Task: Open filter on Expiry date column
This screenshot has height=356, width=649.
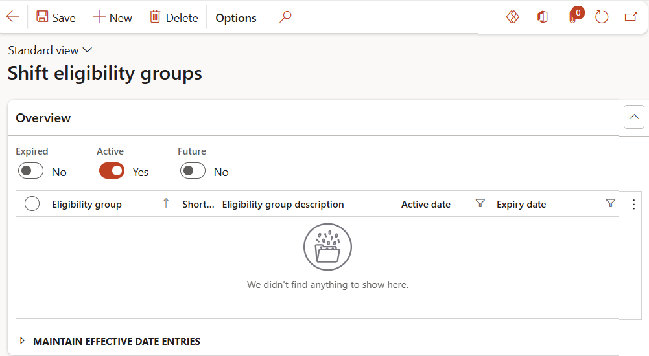Action: 611,203
